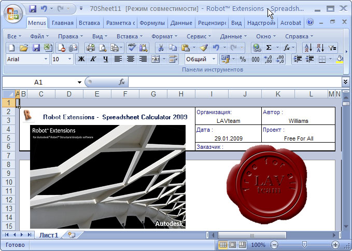Viewport: 352px width, 251px height.
Task: Open the Общий number format dropdown
Action: tap(214, 59)
